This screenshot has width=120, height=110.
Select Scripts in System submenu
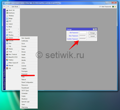(29, 96)
